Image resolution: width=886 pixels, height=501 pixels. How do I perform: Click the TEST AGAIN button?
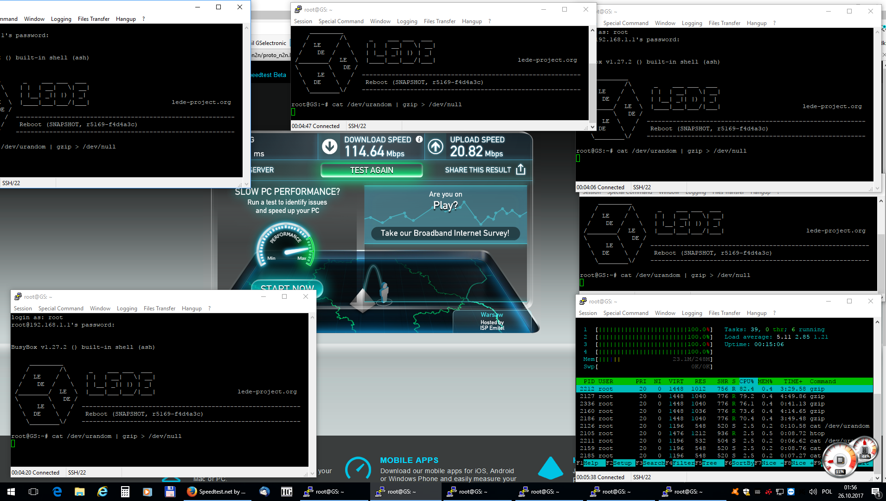(x=372, y=170)
